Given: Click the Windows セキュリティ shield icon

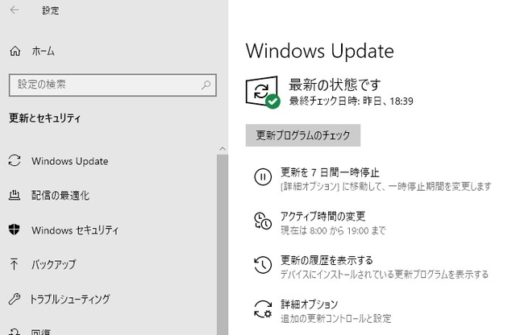Looking at the screenshot, I should coord(15,230).
